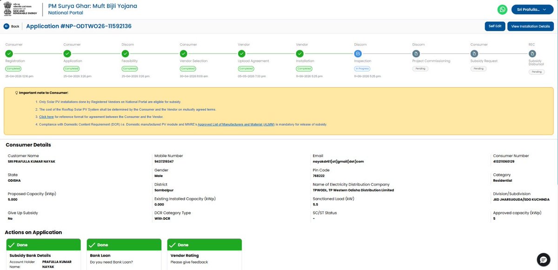Open the Bank Loan card
558x270 pixels.
(x=124, y=254)
